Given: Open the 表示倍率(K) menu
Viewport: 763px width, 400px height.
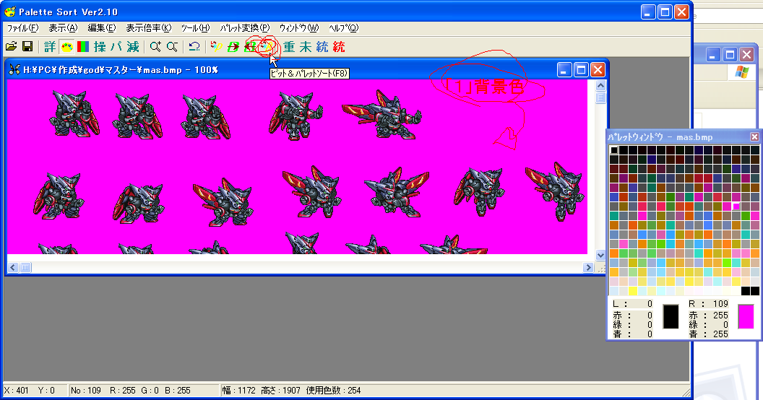Looking at the screenshot, I should point(148,28).
